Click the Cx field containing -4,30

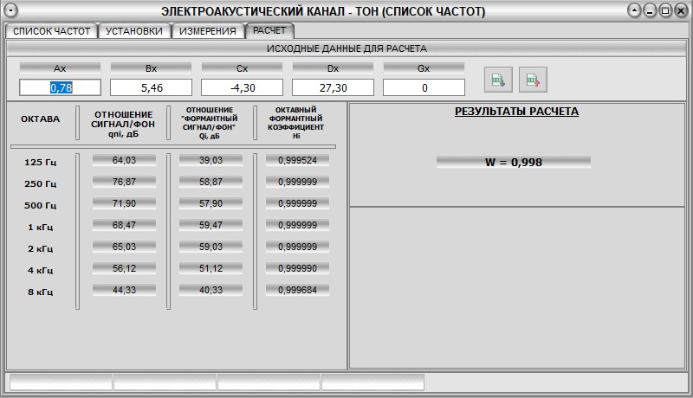(242, 87)
